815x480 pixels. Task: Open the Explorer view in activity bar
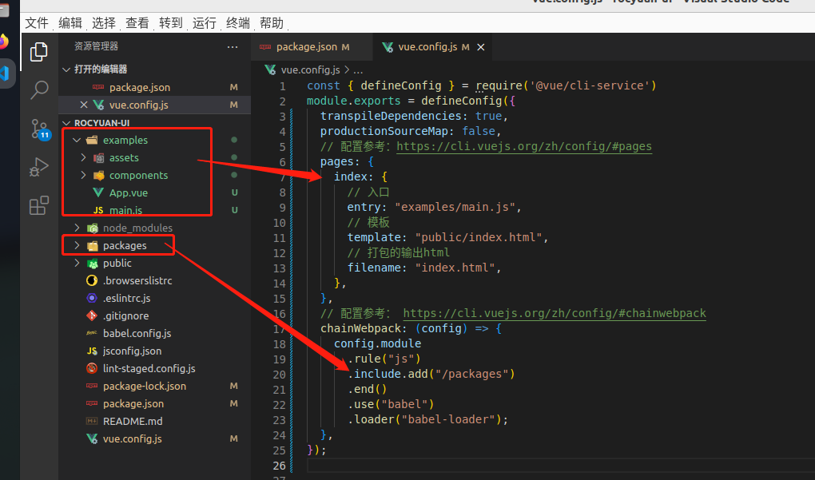(x=39, y=51)
